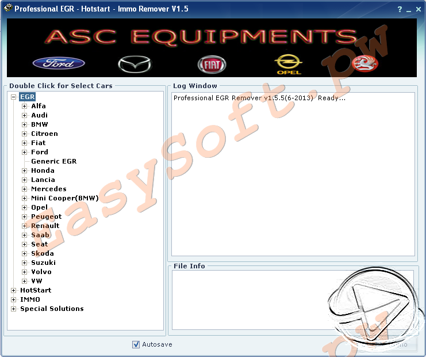The width and height of the screenshot is (426, 357).
Task: Open the help question mark button
Action: 400,9
